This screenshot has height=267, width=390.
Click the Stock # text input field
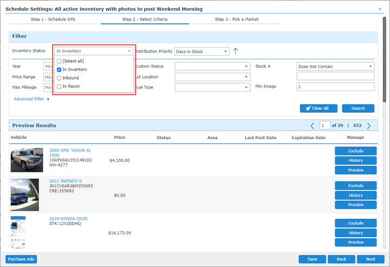click(x=335, y=76)
